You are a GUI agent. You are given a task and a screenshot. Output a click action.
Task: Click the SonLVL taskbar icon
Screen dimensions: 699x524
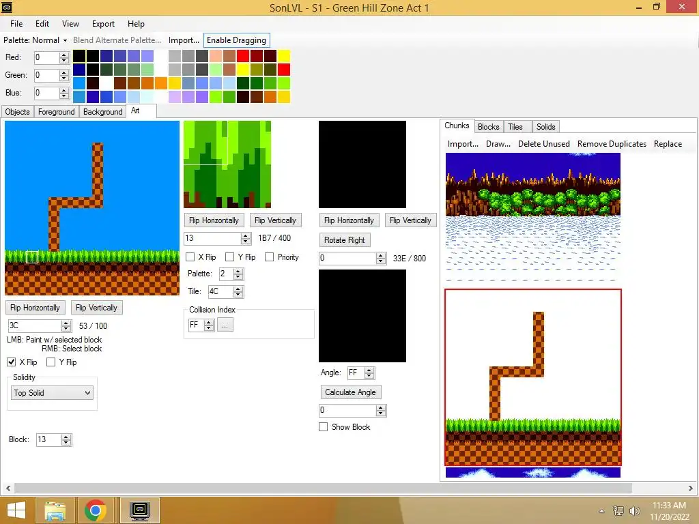pyautogui.click(x=140, y=510)
